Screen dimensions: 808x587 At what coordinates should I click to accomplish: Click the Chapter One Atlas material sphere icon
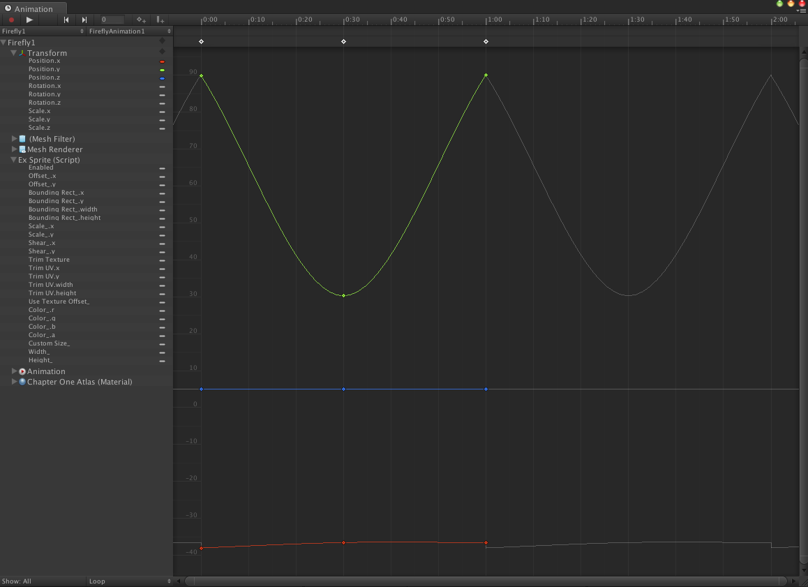[22, 381]
